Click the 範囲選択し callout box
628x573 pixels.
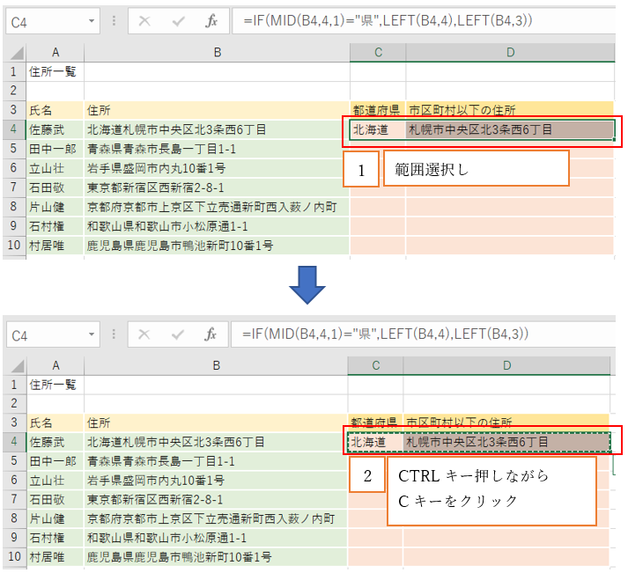(476, 170)
